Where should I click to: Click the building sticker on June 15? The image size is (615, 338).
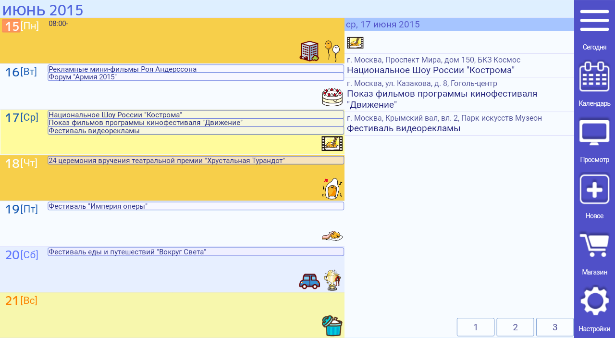pyautogui.click(x=309, y=51)
